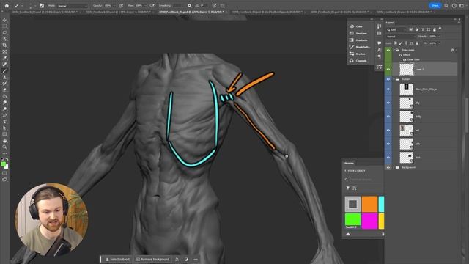Viewport: 469px width, 264px height.
Task: Open the Search icon at top right
Action: click(x=446, y=5)
